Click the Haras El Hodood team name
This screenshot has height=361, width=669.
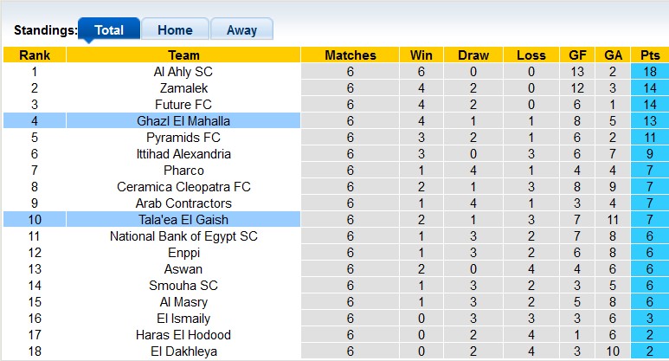pyautogui.click(x=183, y=335)
